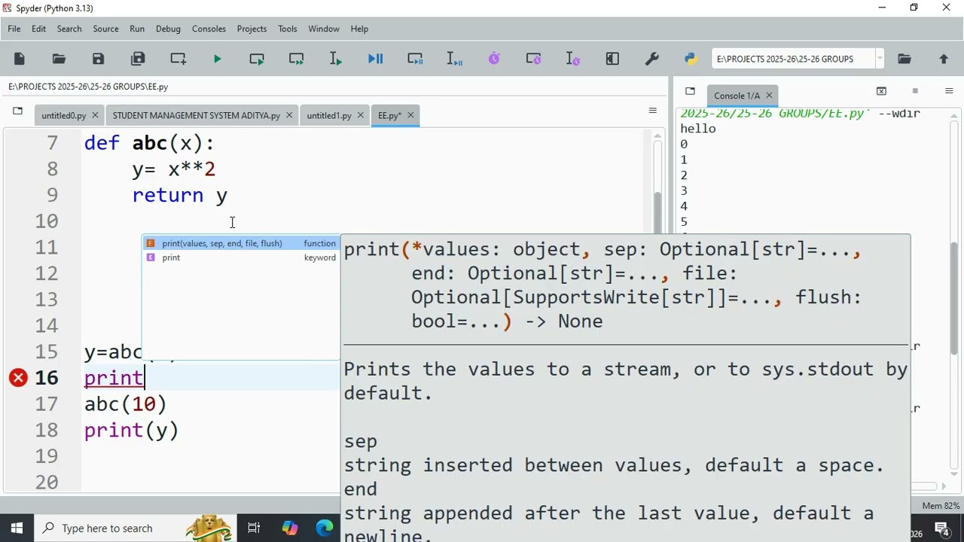Open the Windows Start menu
The image size is (964, 542).
[x=17, y=528]
